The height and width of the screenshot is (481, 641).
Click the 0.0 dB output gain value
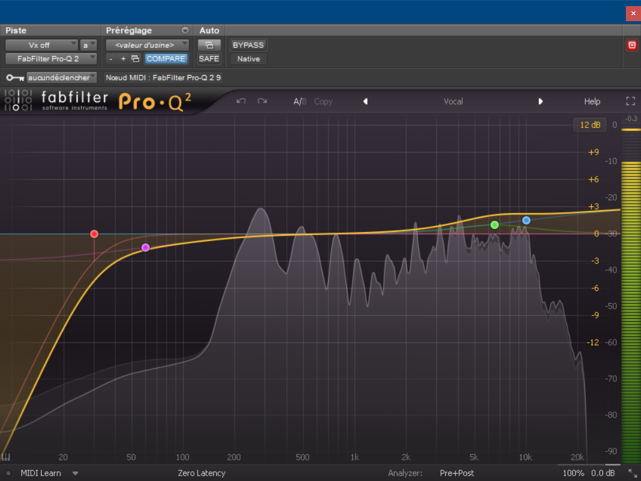coord(603,473)
